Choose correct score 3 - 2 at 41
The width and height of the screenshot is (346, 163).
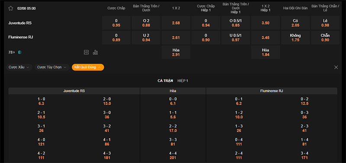tap(107, 128)
